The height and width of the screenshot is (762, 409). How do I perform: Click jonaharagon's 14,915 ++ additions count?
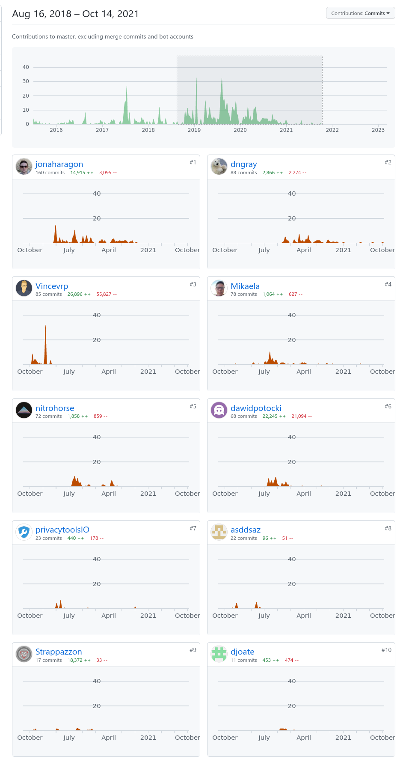coord(82,173)
